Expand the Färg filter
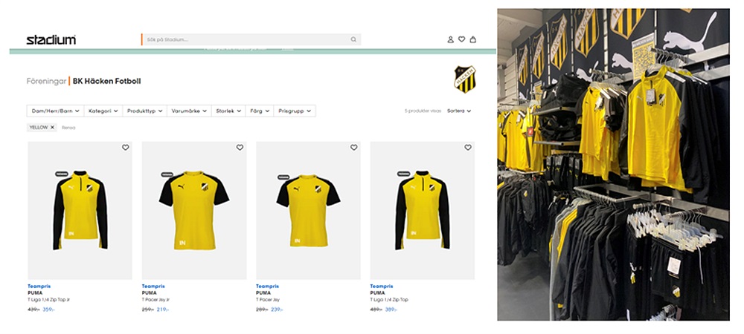This screenshot has height=334, width=744. click(x=260, y=111)
